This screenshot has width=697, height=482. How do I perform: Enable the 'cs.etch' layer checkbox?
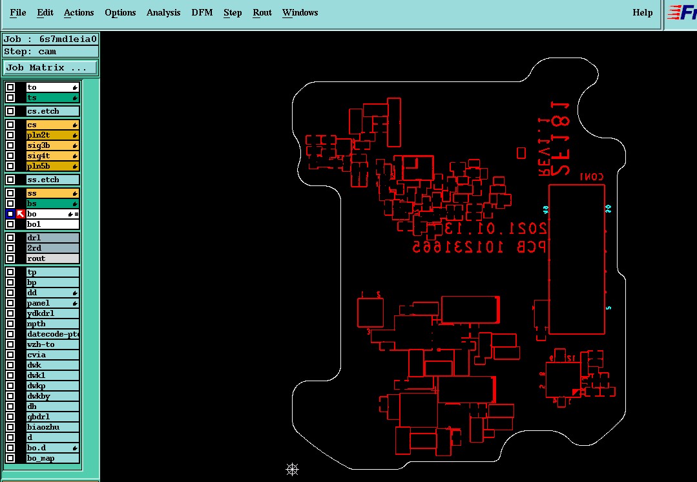(10, 111)
